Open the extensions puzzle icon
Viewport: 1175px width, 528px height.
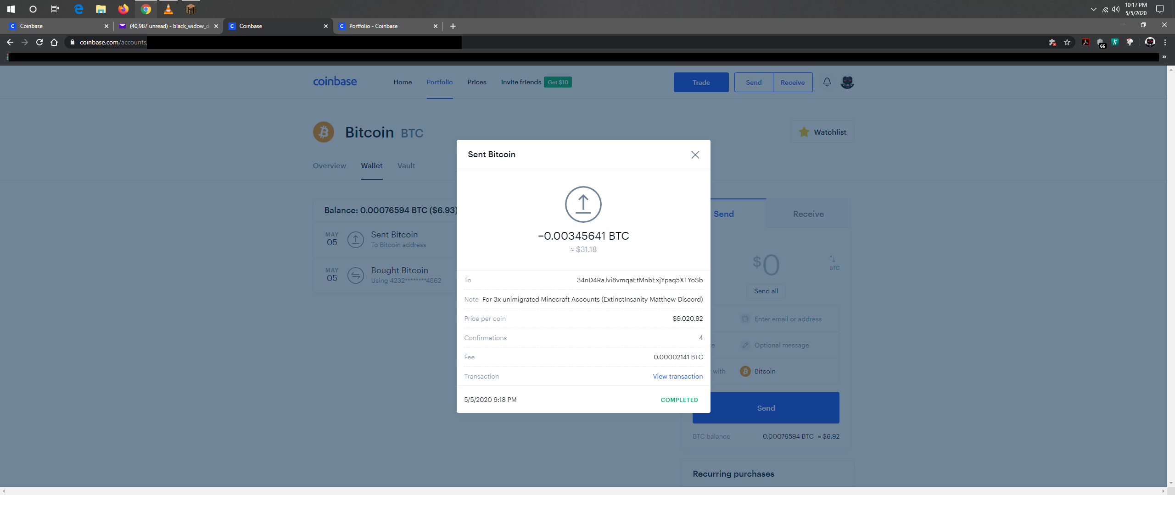(x=1052, y=42)
